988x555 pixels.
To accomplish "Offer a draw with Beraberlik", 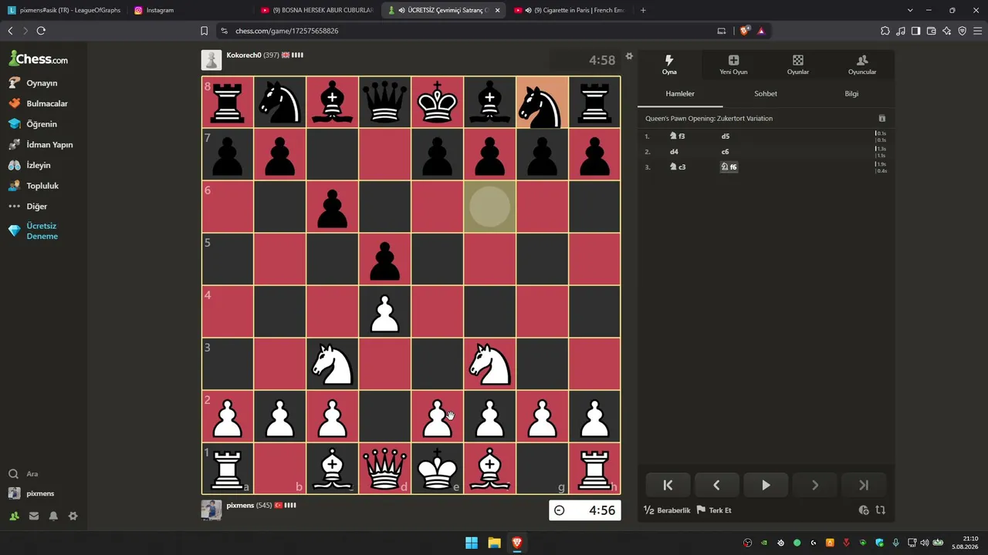I will tap(667, 510).
